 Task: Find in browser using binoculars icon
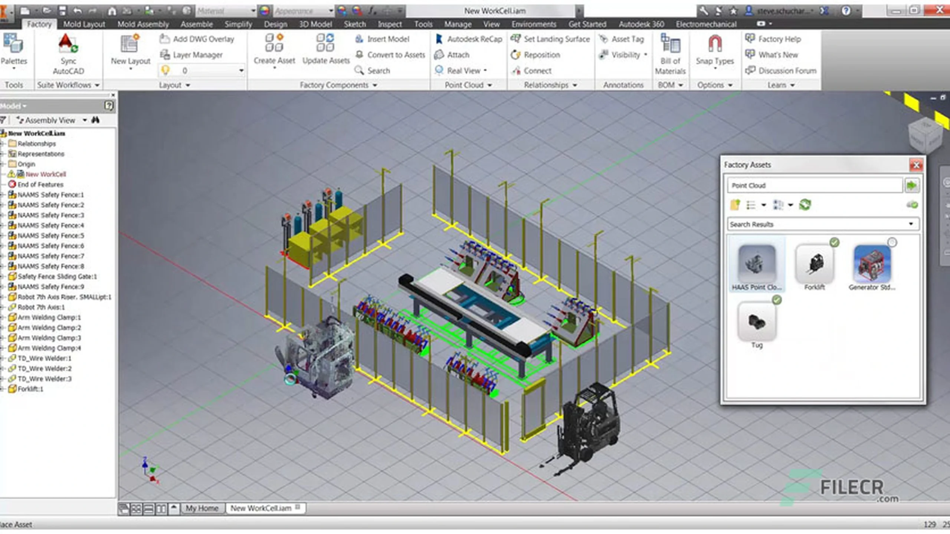pyautogui.click(x=96, y=120)
